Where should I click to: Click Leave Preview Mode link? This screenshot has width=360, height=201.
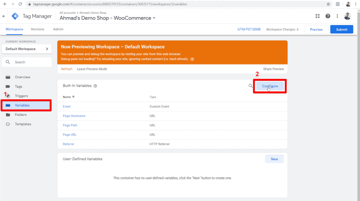(x=92, y=69)
